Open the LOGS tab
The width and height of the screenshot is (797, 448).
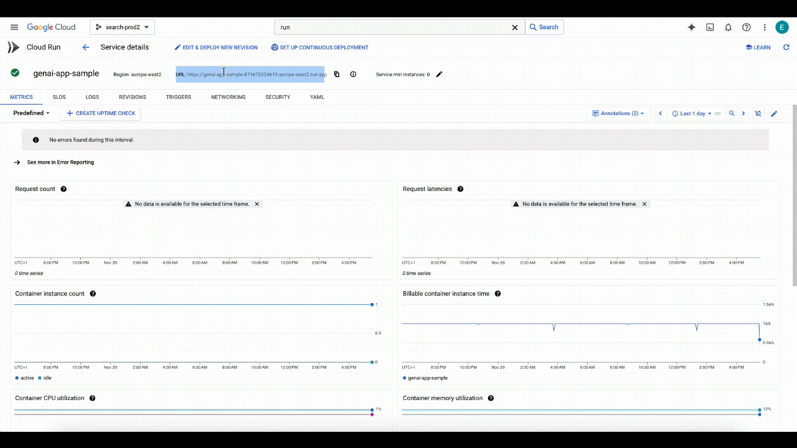[x=92, y=97]
